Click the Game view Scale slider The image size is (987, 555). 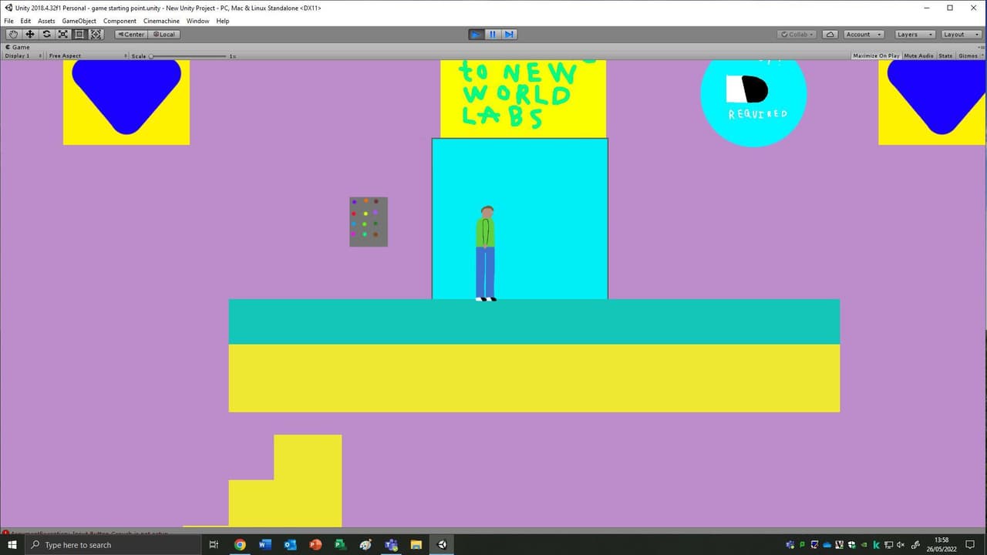(x=189, y=56)
